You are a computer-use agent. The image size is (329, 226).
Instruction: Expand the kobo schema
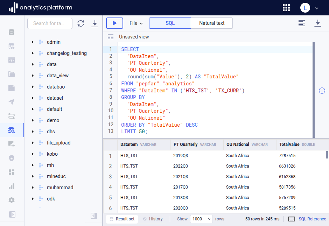tap(33, 154)
